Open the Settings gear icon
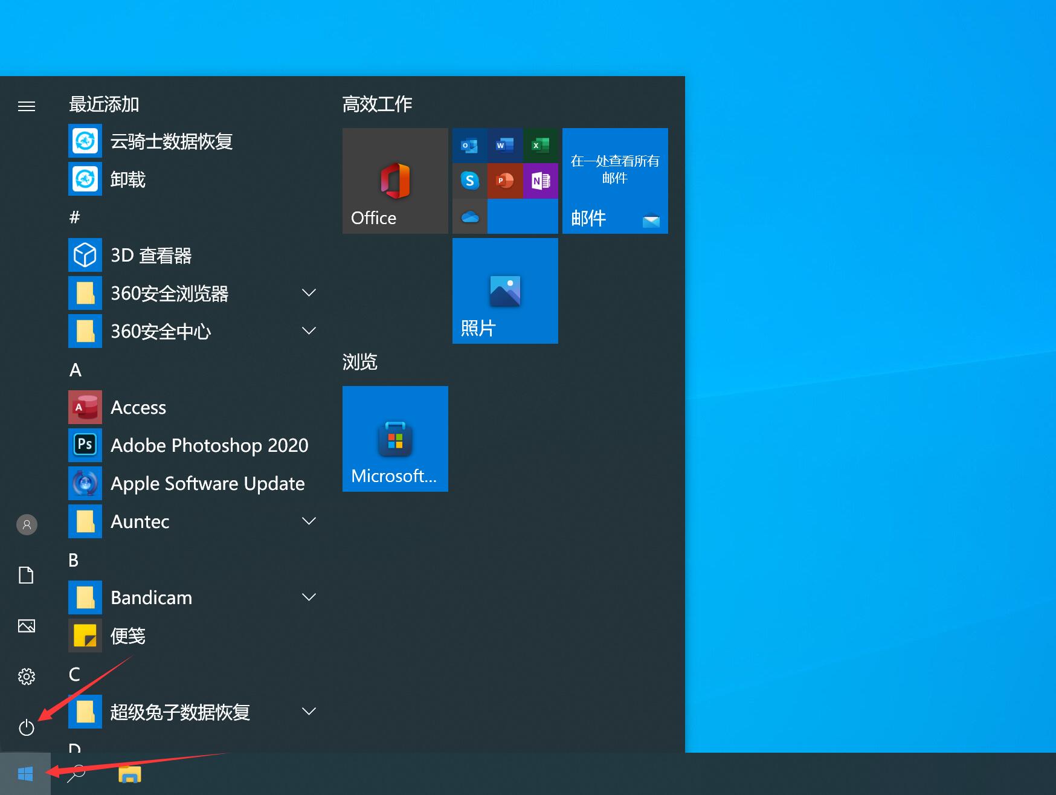Viewport: 1056px width, 795px height. (27, 677)
